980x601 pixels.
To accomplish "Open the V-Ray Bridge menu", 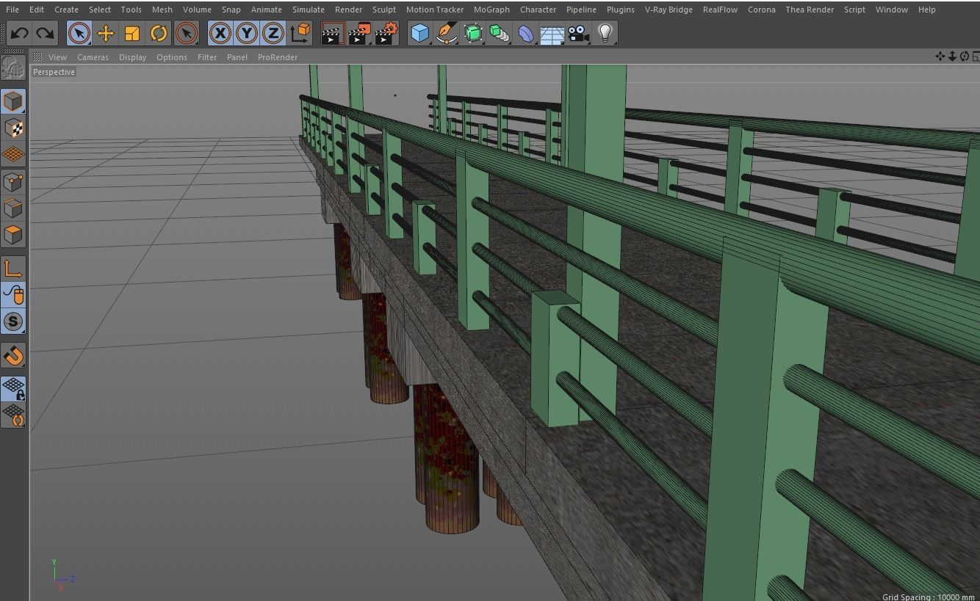I will point(669,10).
